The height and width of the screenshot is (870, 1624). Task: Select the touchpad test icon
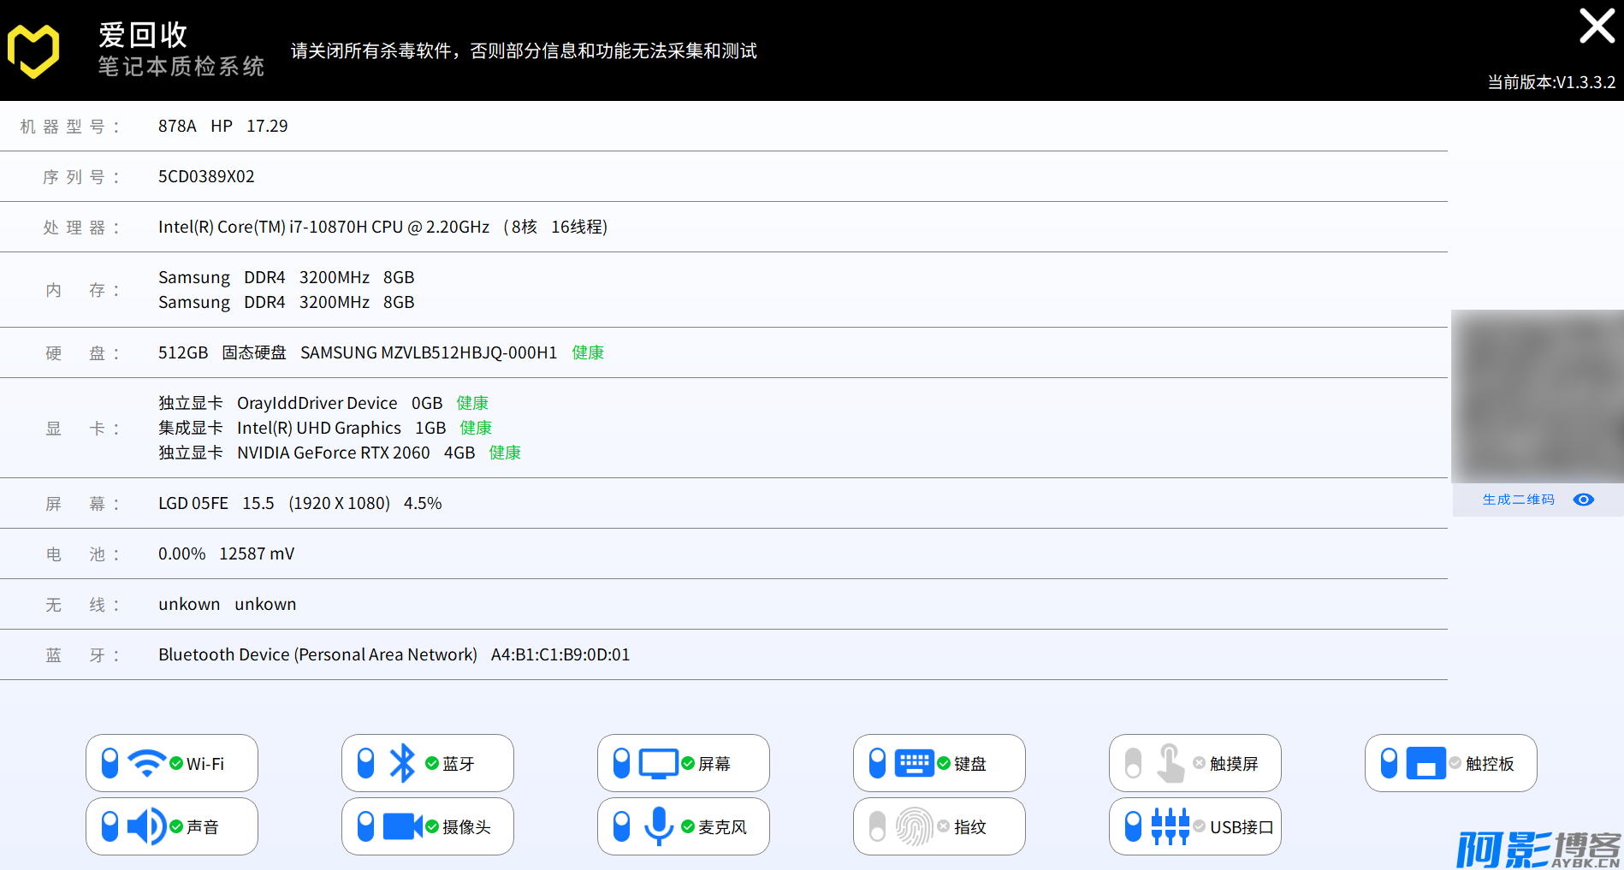1425,763
